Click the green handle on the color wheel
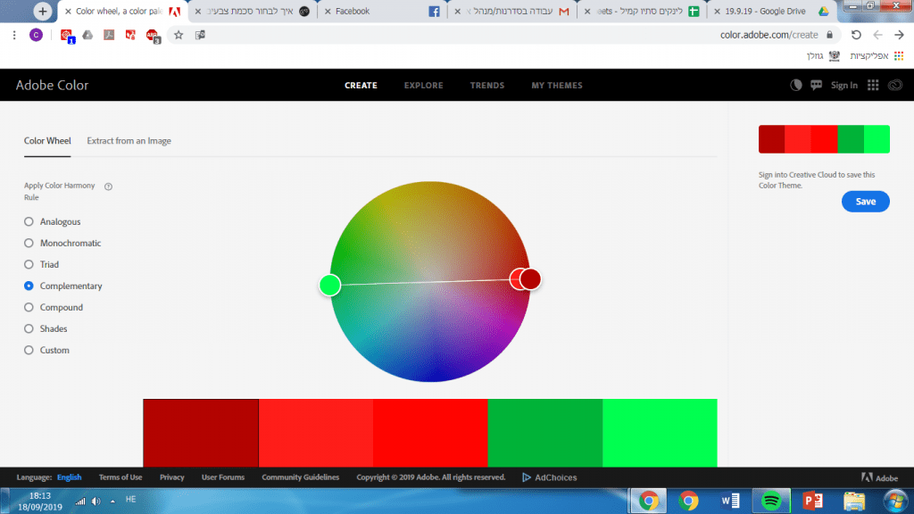914x514 pixels. [330, 285]
